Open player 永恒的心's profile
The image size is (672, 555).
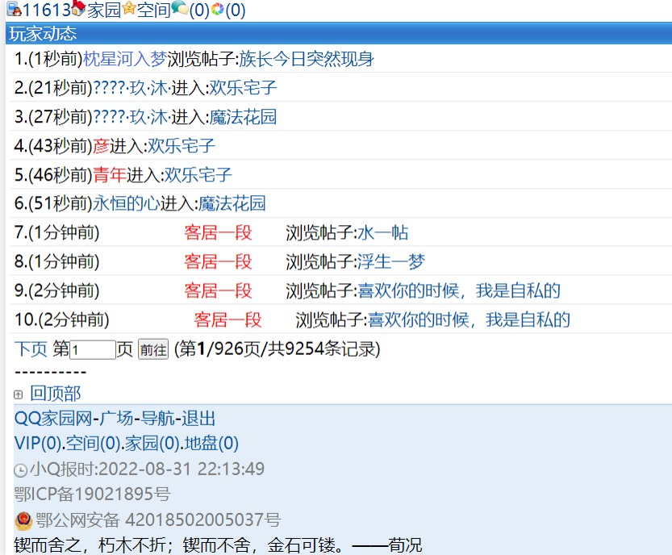tap(127, 203)
